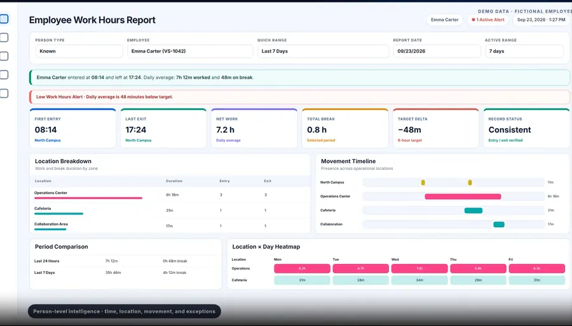Click Thursday Cafeteria heatmap cell 29m
The width and height of the screenshot is (572, 326).
[478, 280]
